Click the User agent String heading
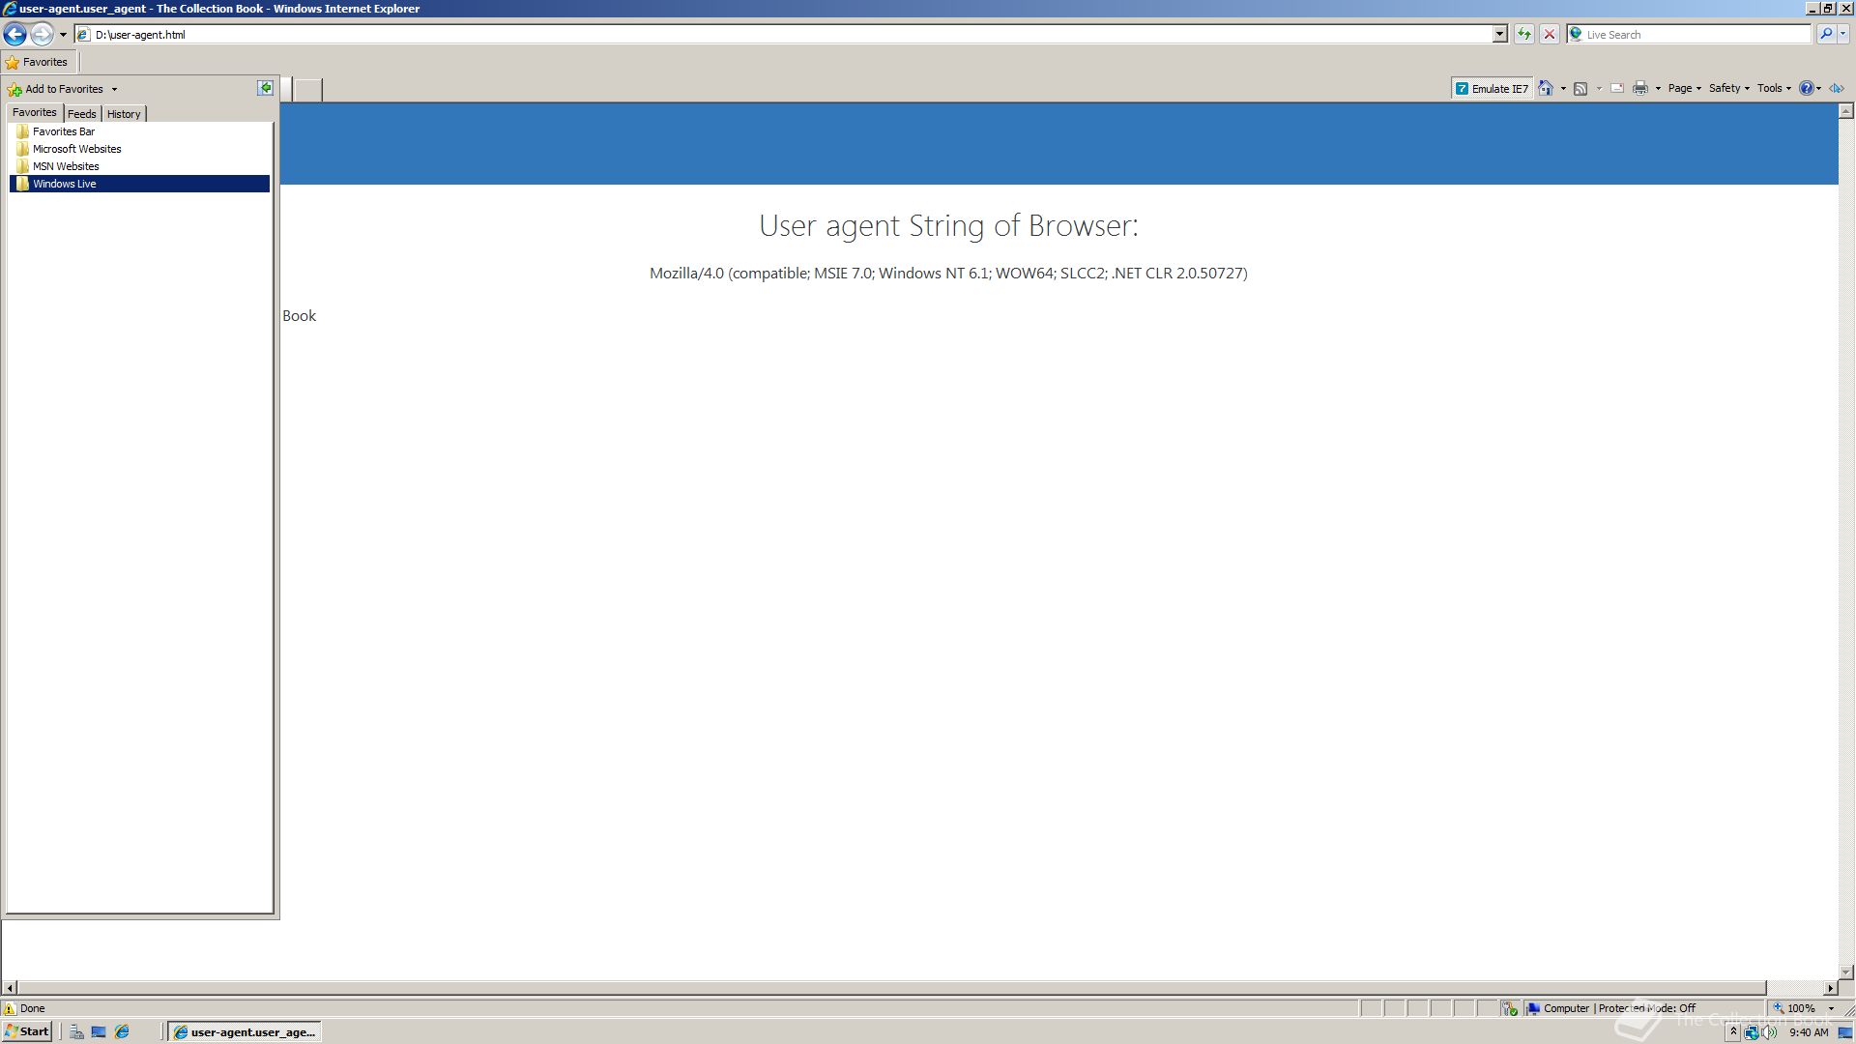This screenshot has height=1044, width=1856. tap(948, 225)
